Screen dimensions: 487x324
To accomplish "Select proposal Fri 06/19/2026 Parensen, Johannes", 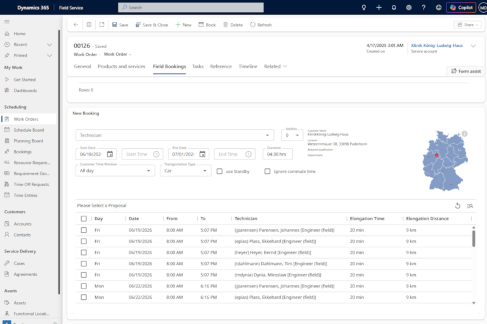I will tap(84, 230).
